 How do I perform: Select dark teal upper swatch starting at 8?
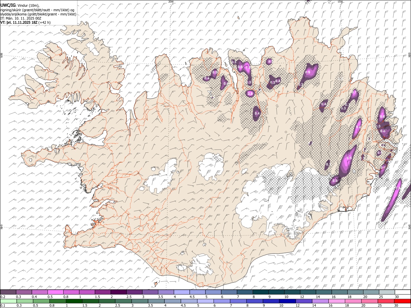tap(260, 292)
